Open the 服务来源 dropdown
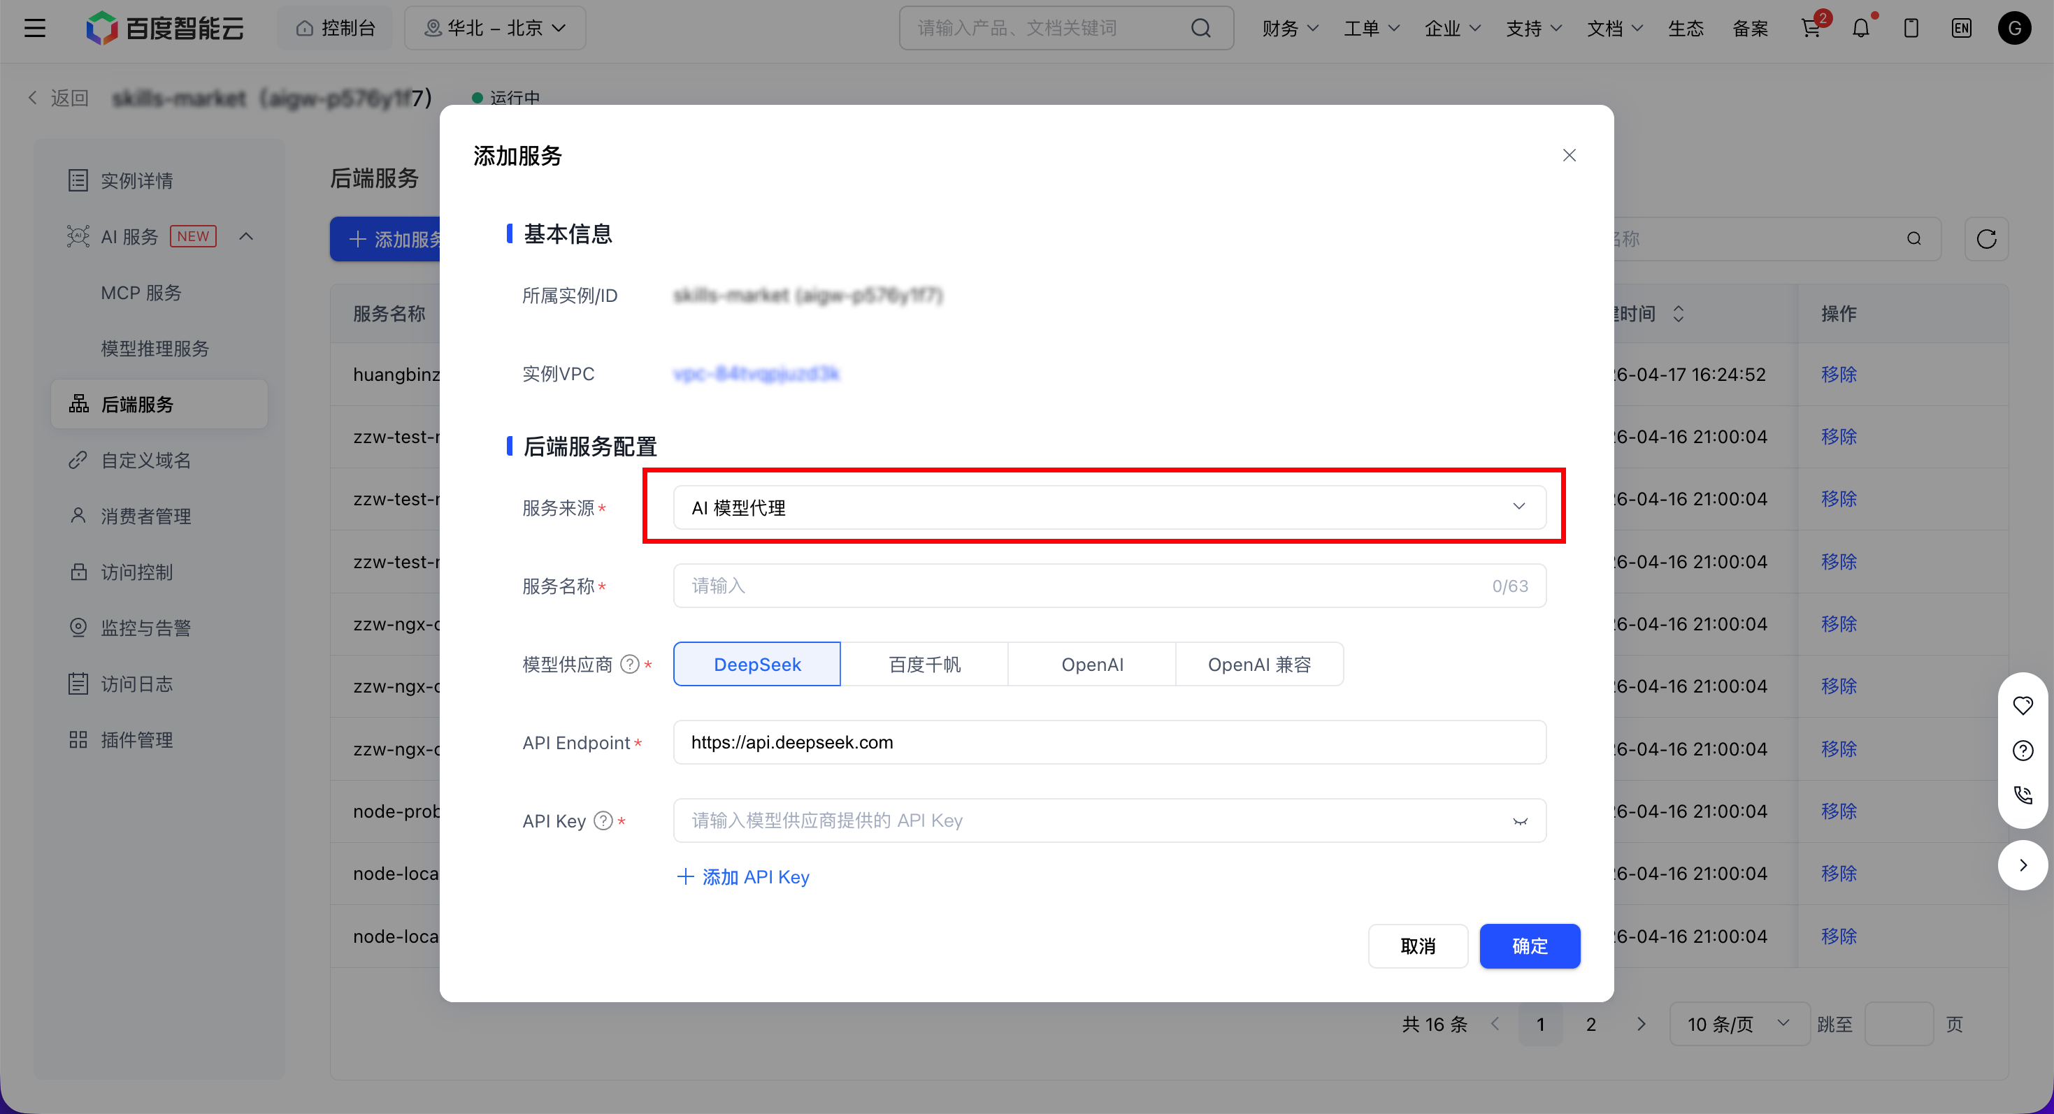The height and width of the screenshot is (1114, 2054). [1109, 507]
